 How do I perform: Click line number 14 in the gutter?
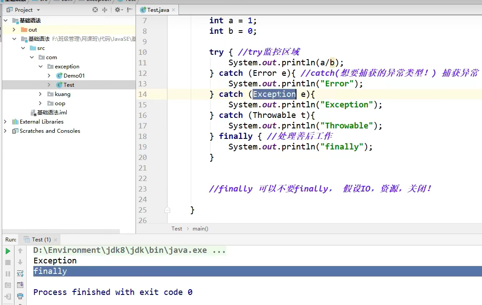(143, 94)
